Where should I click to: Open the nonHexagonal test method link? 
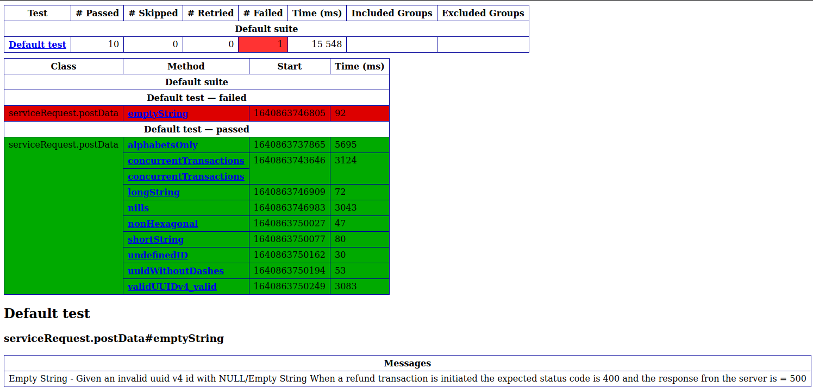pyautogui.click(x=162, y=224)
